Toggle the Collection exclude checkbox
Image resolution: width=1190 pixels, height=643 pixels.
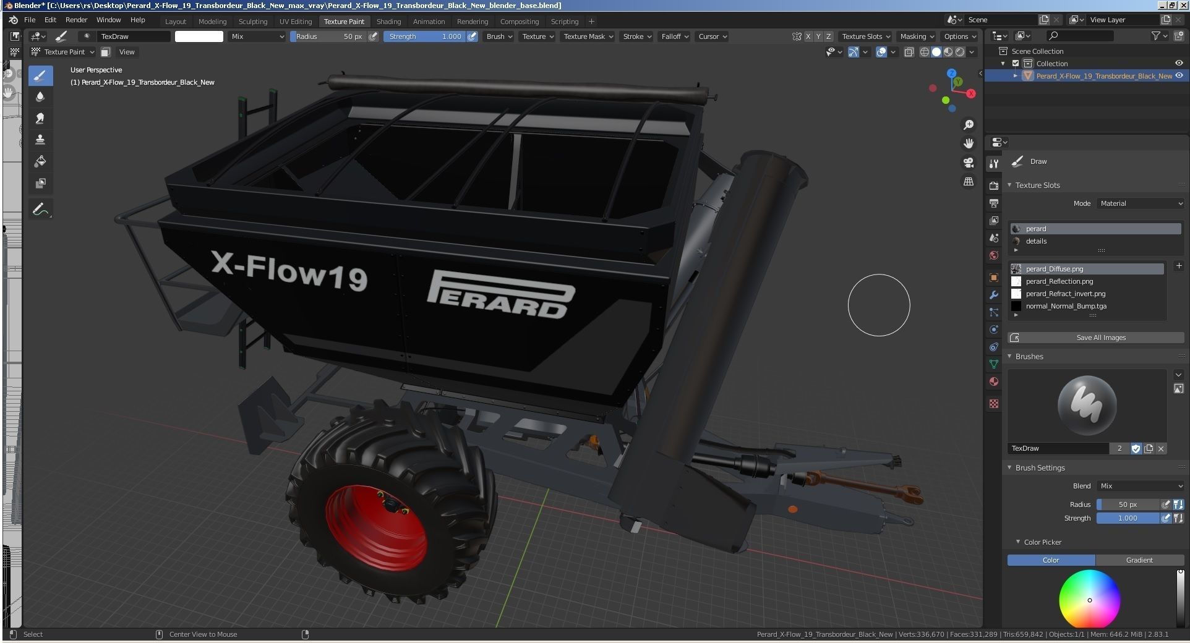1016,64
